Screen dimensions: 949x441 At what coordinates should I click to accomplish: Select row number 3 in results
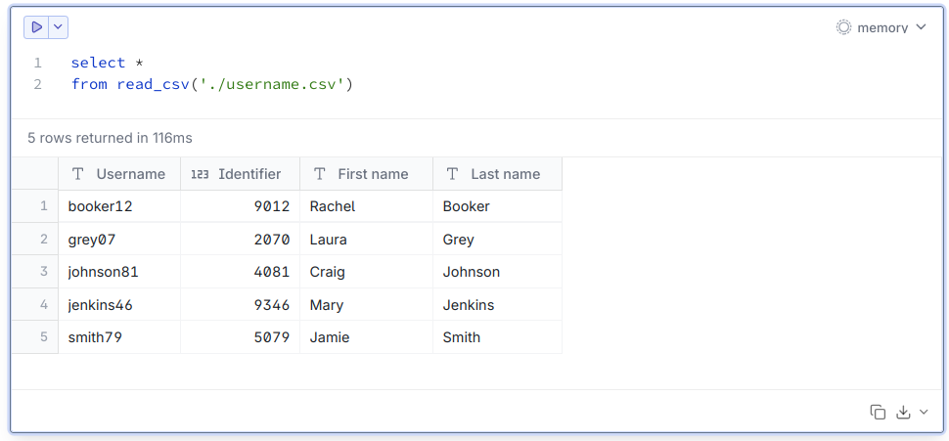[35, 272]
